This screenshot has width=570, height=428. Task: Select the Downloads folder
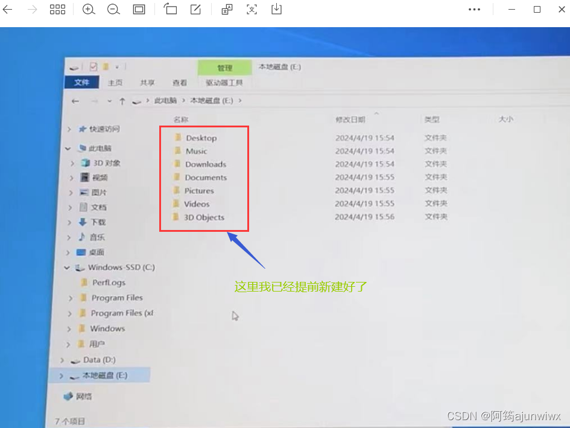[206, 164]
